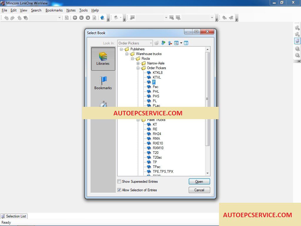The image size is (301, 226).
Task: Click the stopwatch recent-books icon
Action: point(103,104)
